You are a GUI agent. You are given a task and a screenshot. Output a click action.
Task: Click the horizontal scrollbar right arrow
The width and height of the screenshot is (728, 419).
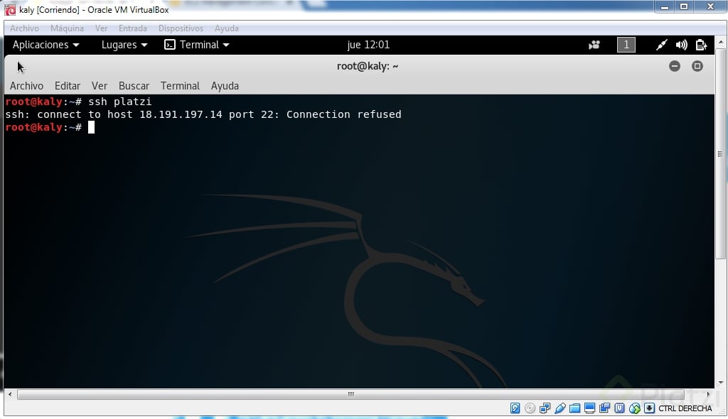coord(708,394)
